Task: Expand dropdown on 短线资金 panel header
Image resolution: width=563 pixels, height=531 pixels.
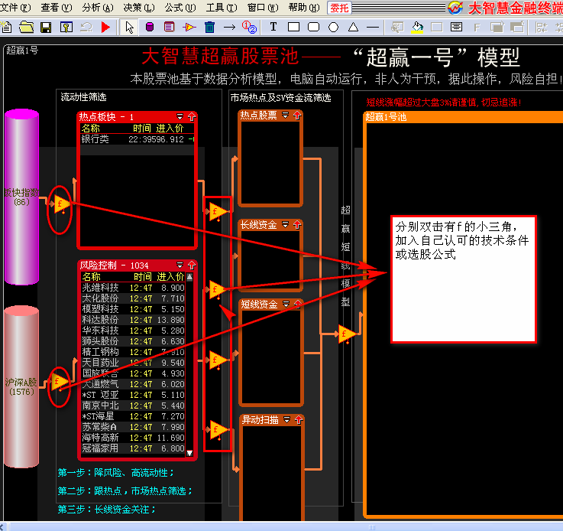Action: [x=286, y=305]
